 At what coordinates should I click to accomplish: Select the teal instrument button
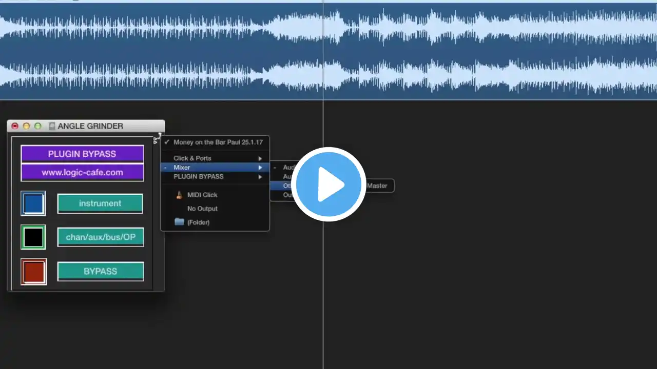tap(100, 203)
